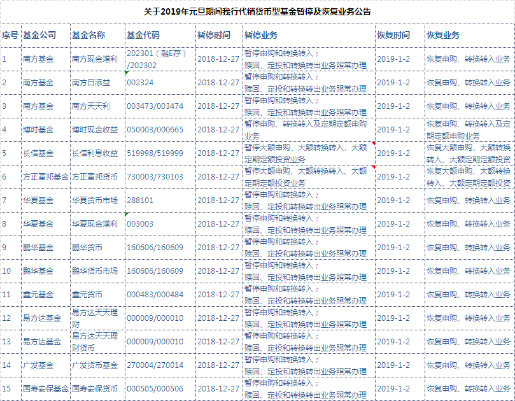Click green corner indicator on the 003003 cell
Viewport: 515px width, 401px height.
tap(127, 214)
